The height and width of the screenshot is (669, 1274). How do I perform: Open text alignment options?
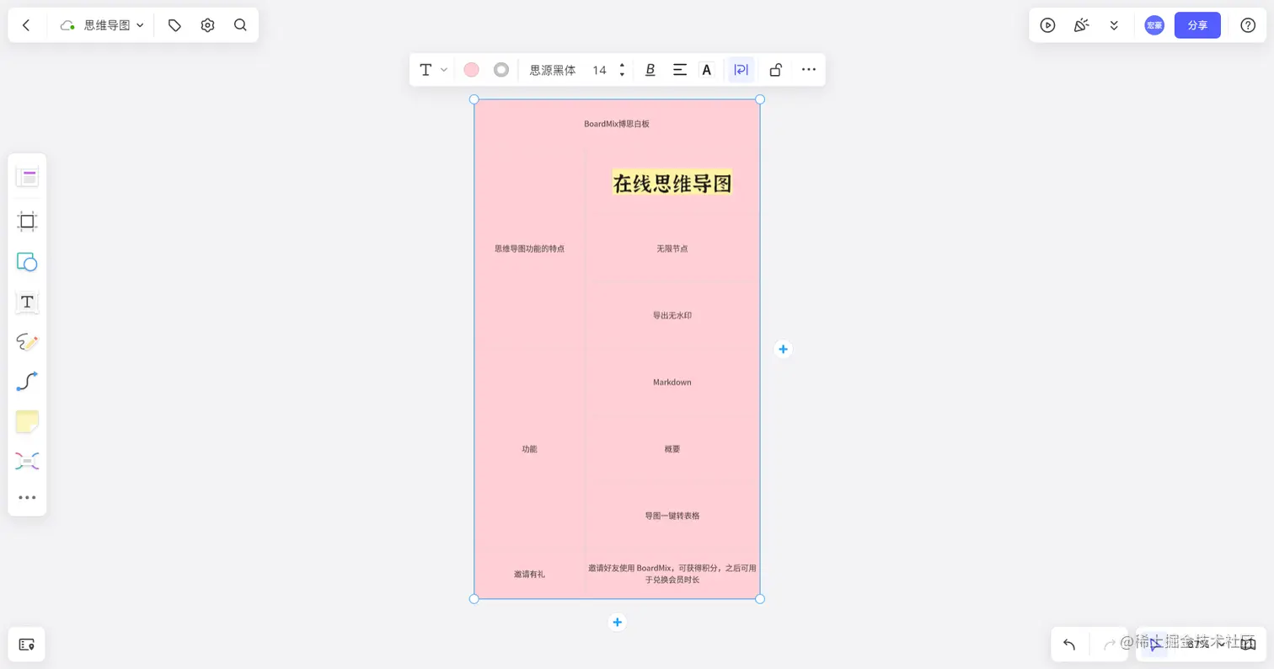(x=679, y=70)
